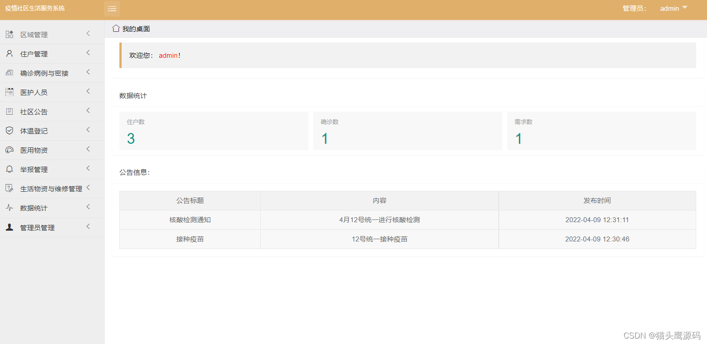Click the 4月12号统一进行核酸检测 content cell

point(380,220)
